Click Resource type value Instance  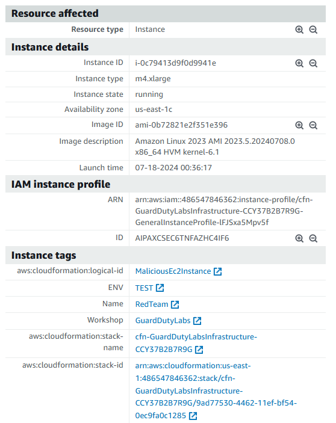(150, 29)
